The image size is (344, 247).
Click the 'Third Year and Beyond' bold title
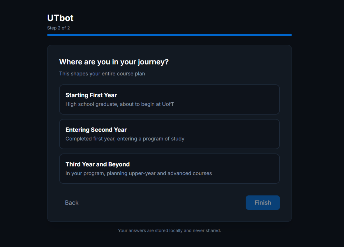[98, 164]
